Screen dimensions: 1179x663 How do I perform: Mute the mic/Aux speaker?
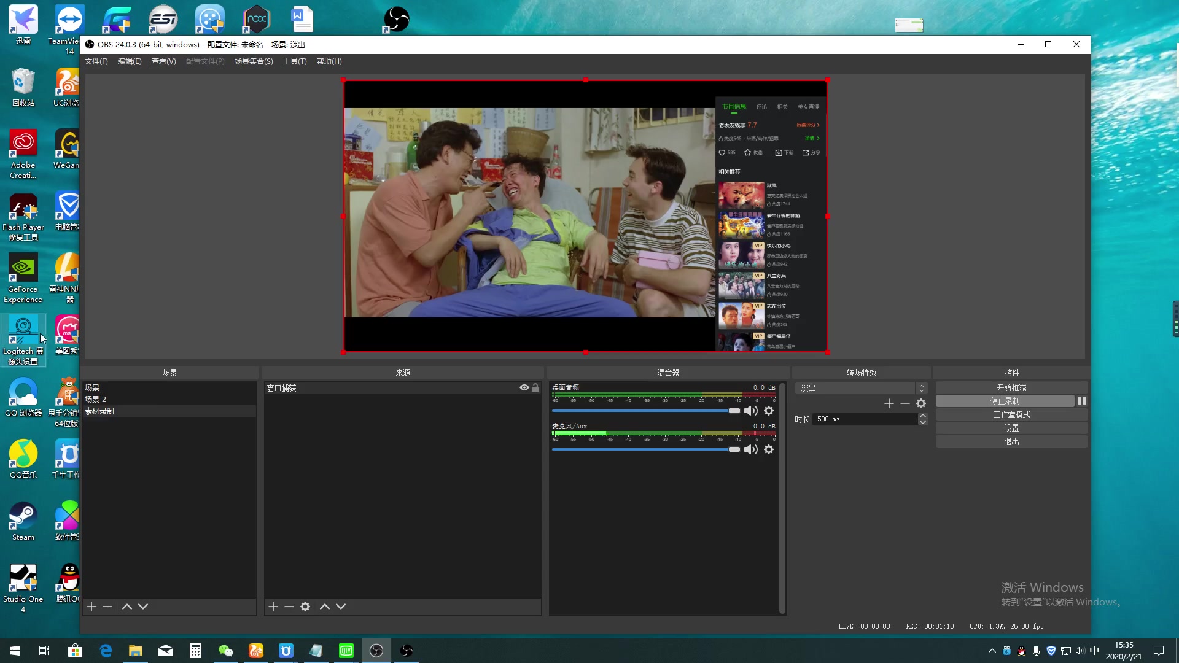(x=750, y=449)
